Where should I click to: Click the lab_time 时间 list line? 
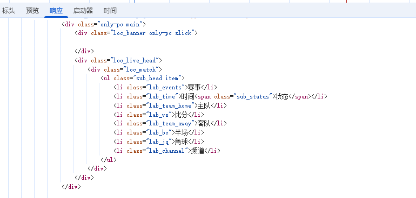click(x=220, y=96)
